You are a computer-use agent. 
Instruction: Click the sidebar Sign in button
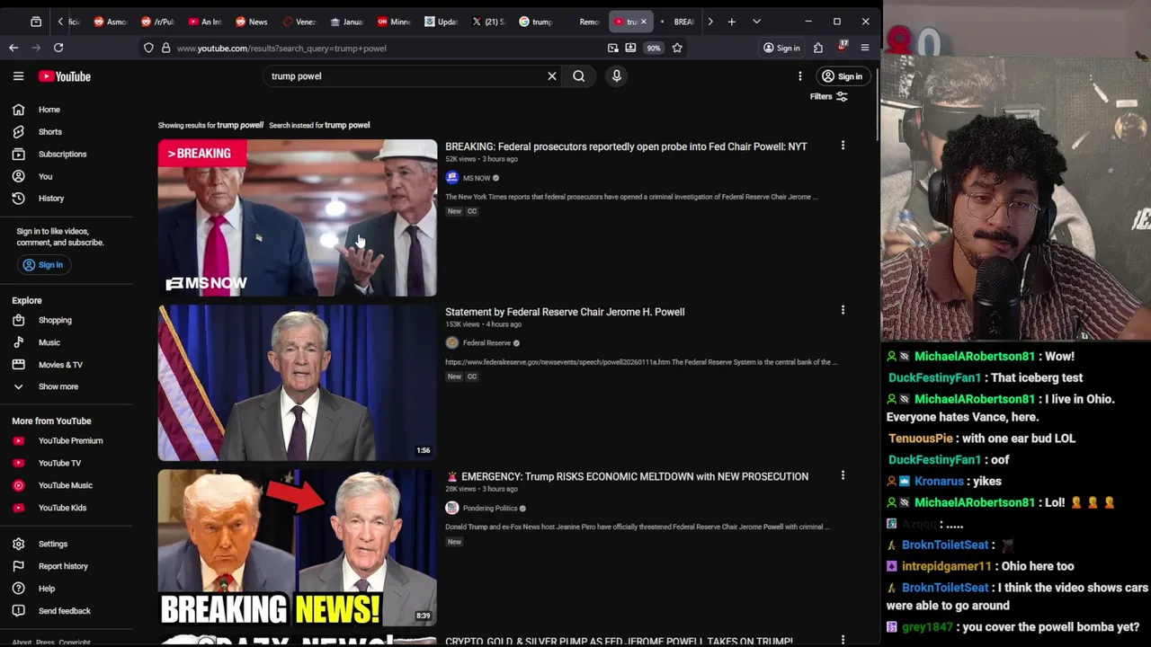[x=43, y=265]
